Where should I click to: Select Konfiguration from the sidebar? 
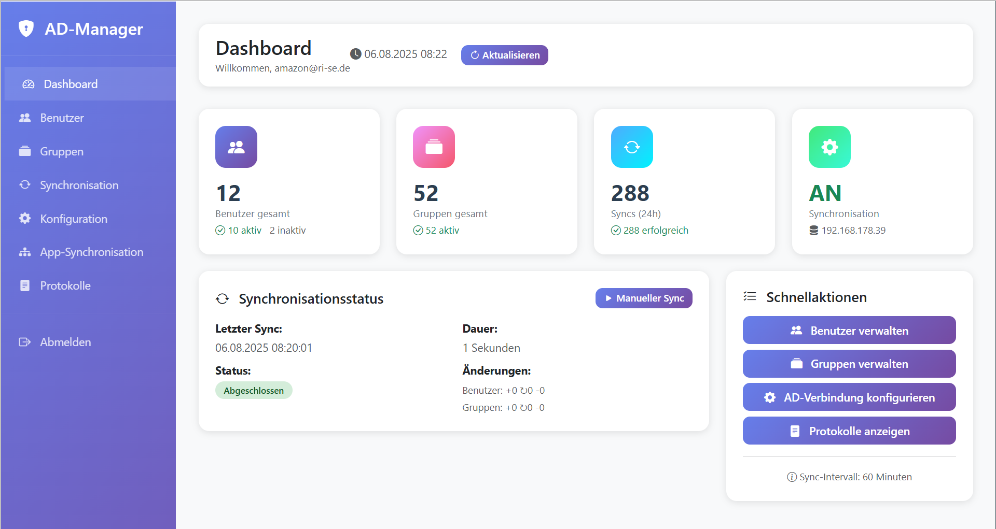point(74,219)
